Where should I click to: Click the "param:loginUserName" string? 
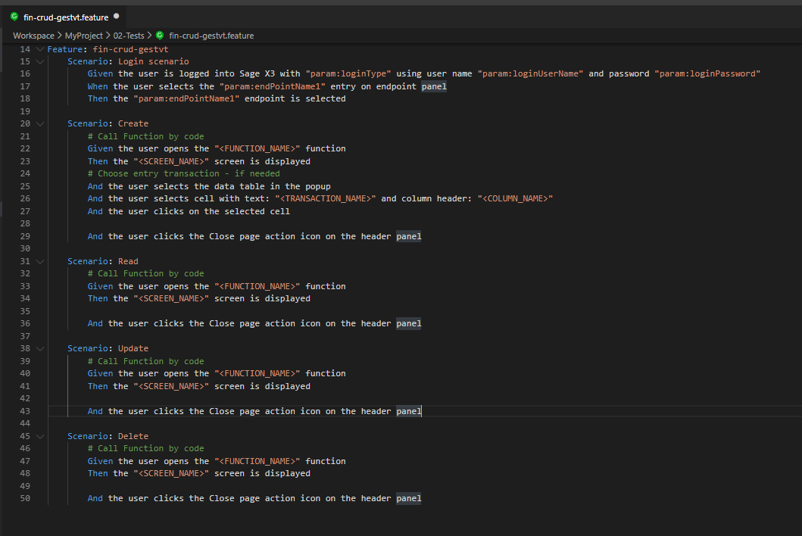tap(530, 73)
